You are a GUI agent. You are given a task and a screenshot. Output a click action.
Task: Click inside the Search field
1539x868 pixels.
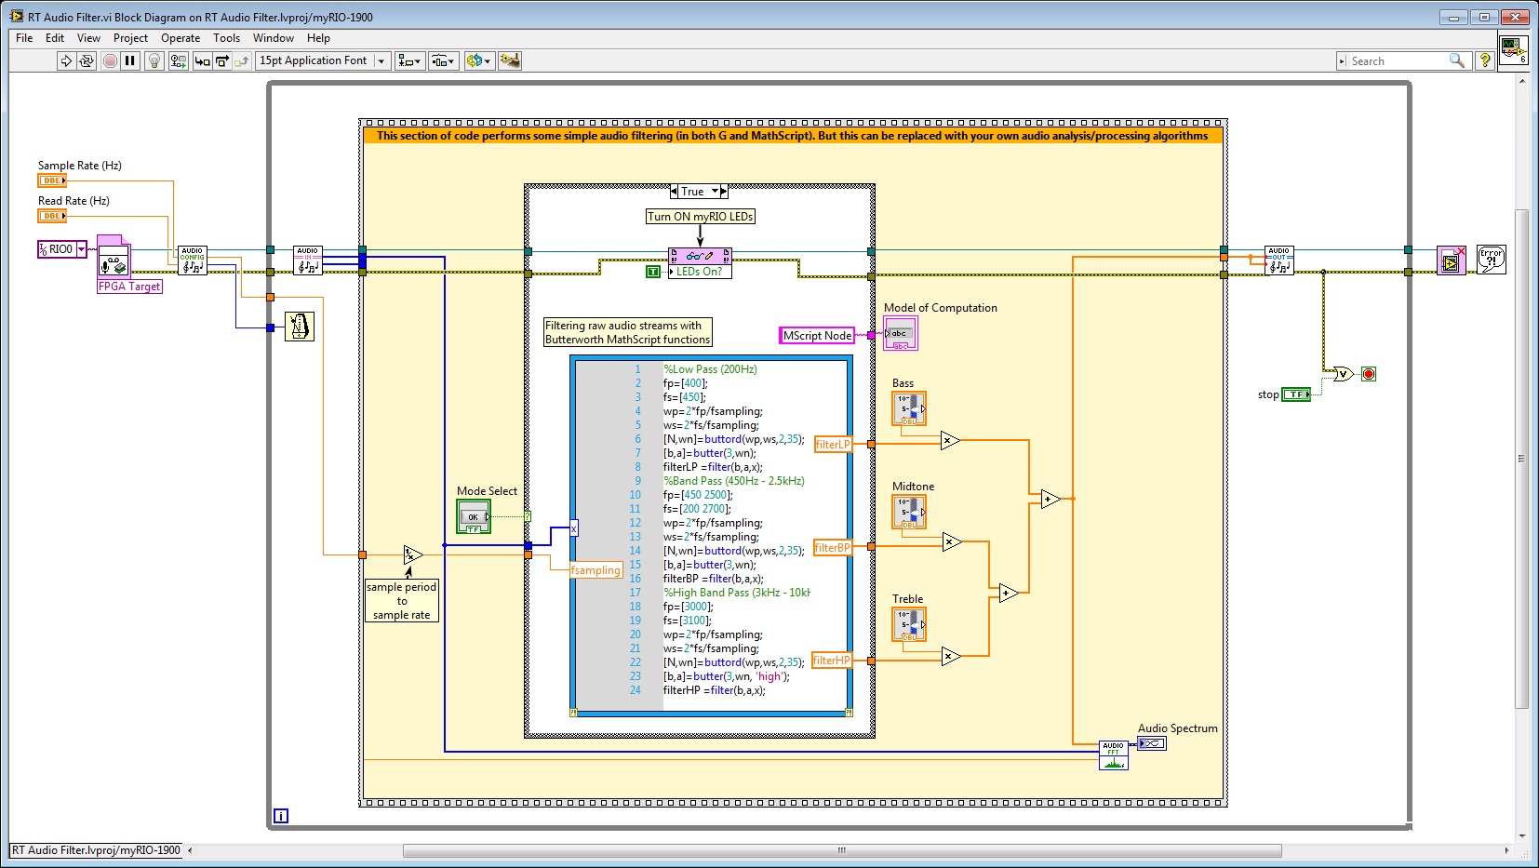tap(1396, 61)
